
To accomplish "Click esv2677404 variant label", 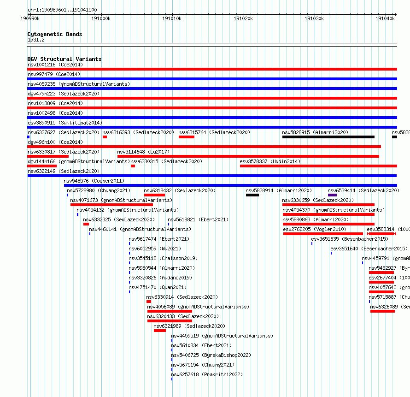I will point(389,278).
